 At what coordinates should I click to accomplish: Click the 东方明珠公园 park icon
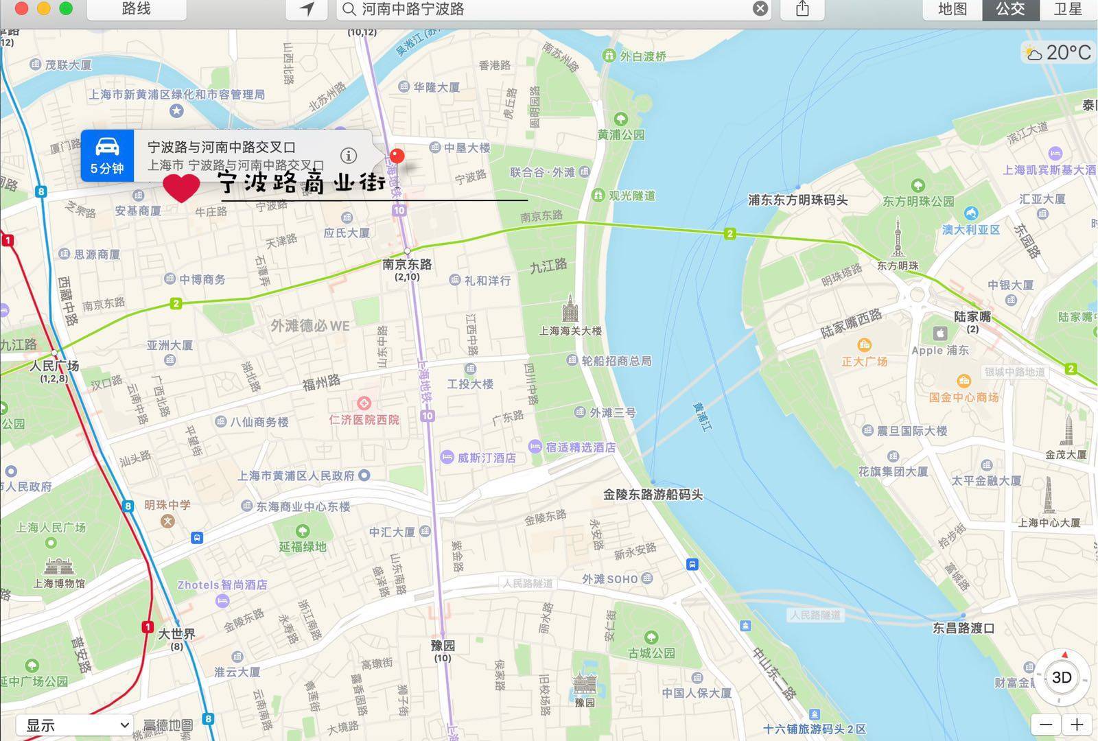pos(918,186)
